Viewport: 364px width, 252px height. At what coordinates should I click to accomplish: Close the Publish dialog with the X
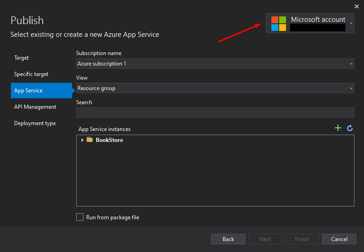357,6
